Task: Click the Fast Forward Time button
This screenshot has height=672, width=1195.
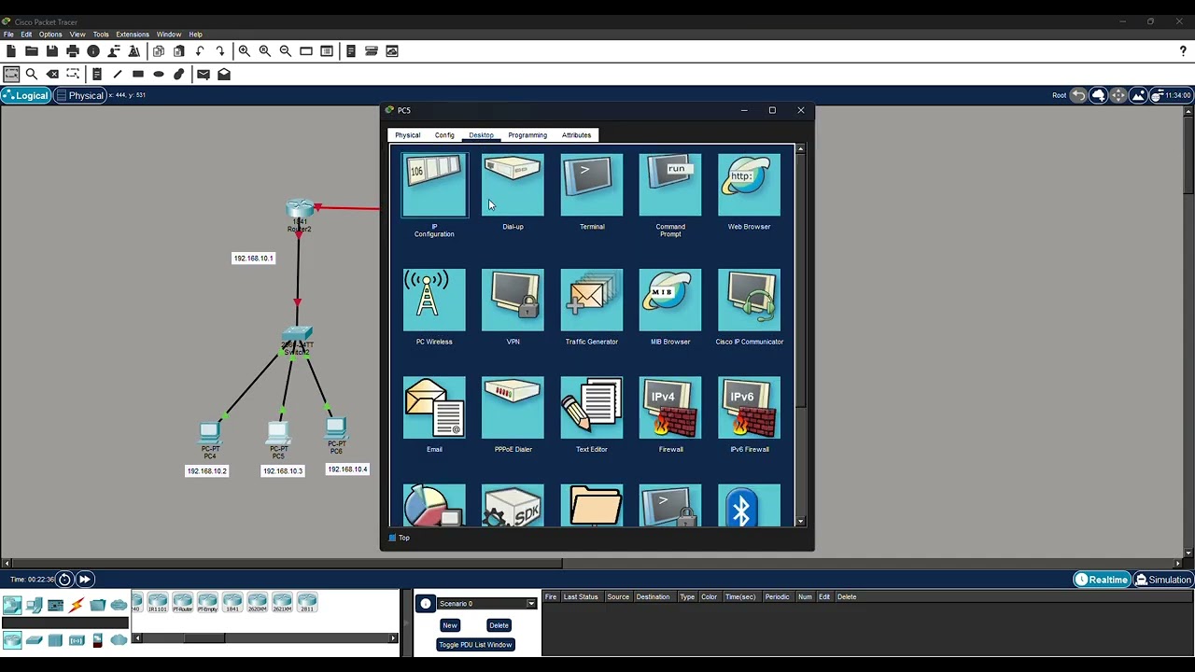Action: (x=85, y=580)
